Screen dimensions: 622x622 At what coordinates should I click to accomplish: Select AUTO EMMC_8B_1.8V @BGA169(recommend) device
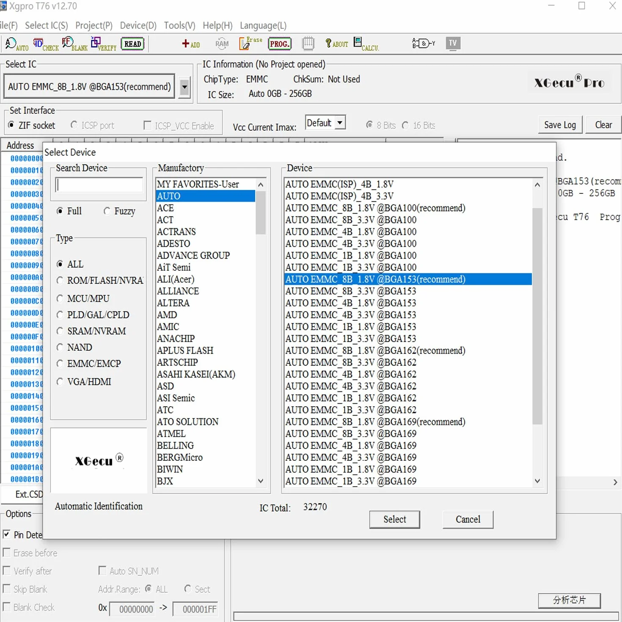tap(408, 422)
